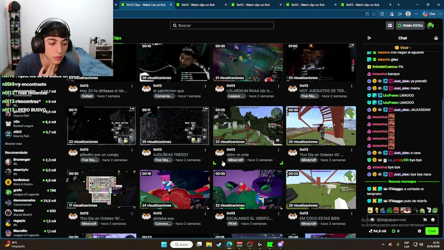Open the Outlast category tag
The height and width of the screenshot is (250, 444).
pyautogui.click(x=87, y=96)
